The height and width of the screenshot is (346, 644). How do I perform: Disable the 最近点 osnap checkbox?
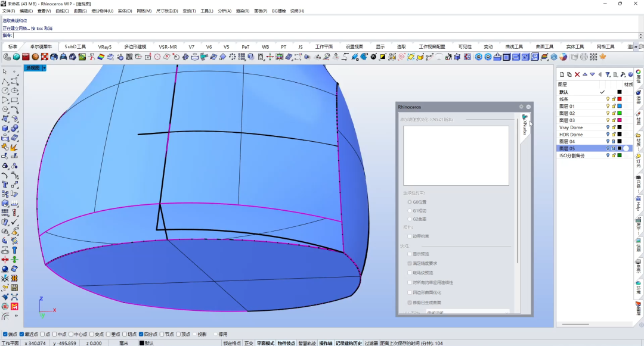(x=22, y=335)
